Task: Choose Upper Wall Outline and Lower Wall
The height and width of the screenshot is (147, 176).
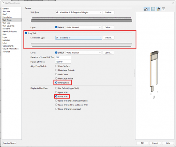Action: [56, 105]
